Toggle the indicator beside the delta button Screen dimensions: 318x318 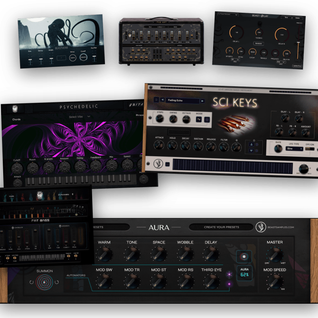[257, 145]
